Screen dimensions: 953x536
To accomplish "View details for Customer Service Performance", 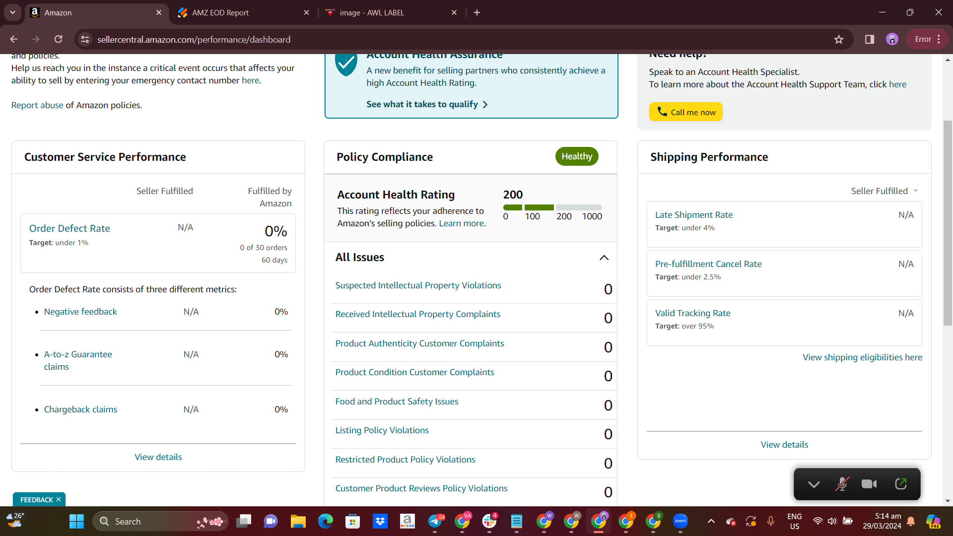I will pyautogui.click(x=158, y=457).
